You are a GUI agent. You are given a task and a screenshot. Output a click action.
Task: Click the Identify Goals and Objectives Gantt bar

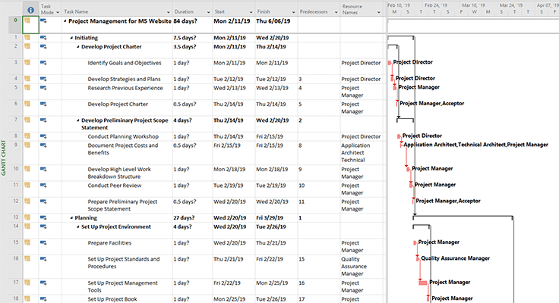[390, 63]
